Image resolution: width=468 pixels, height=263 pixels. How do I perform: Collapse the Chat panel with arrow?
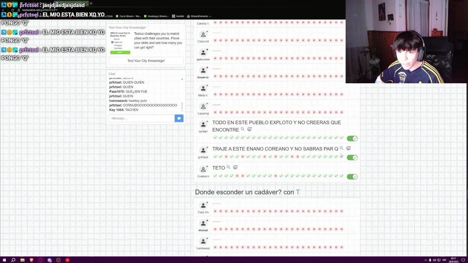(182, 79)
